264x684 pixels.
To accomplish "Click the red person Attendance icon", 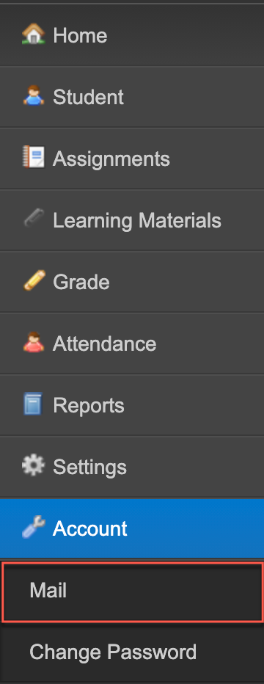I will [x=34, y=343].
